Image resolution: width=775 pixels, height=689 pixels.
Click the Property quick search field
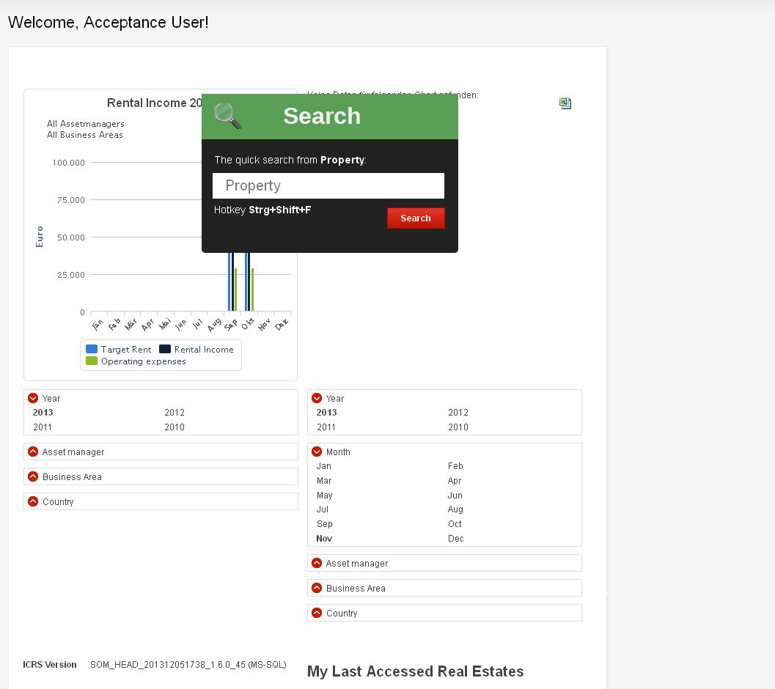click(328, 186)
